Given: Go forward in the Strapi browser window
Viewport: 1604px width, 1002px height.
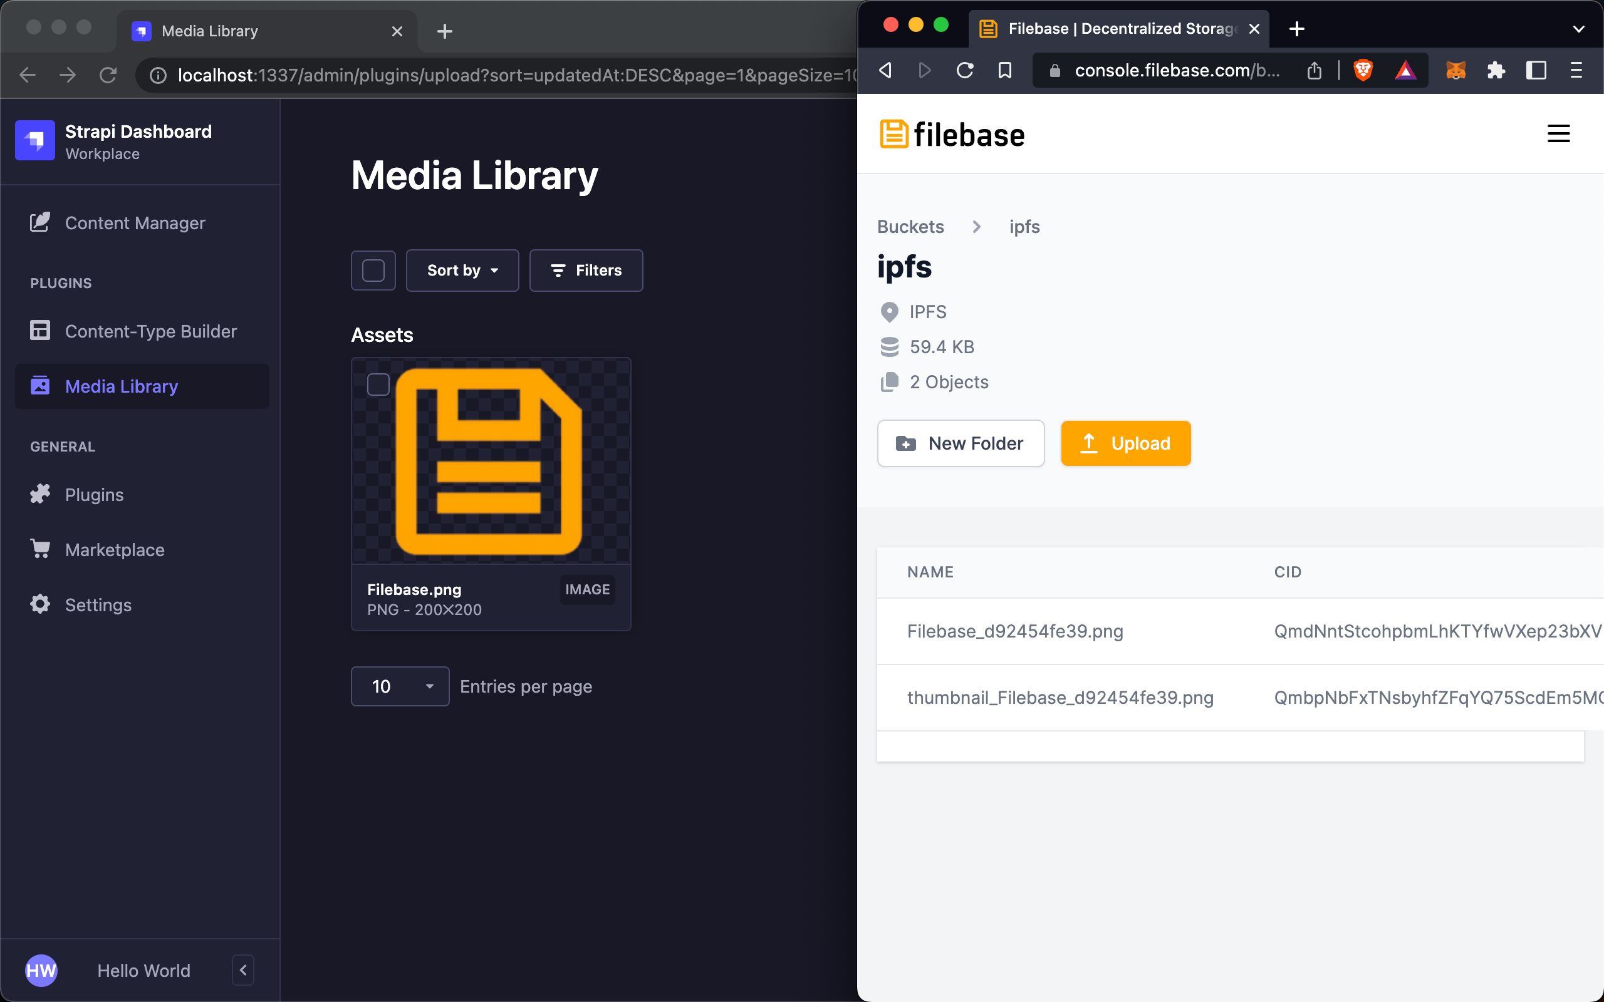Looking at the screenshot, I should (68, 75).
